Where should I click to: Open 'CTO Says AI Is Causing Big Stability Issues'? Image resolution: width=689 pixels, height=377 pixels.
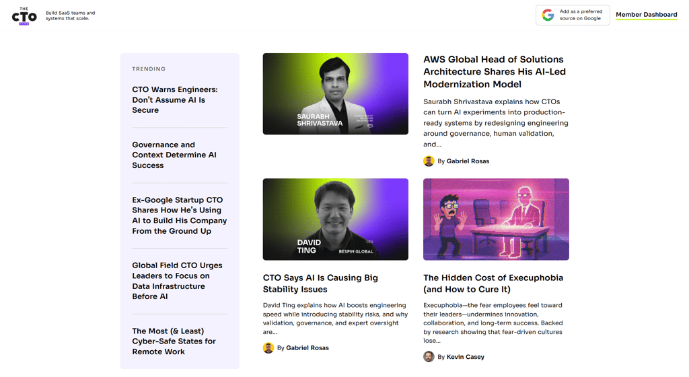click(320, 283)
